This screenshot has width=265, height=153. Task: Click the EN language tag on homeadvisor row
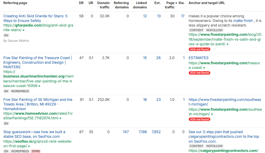click(x=6, y=124)
